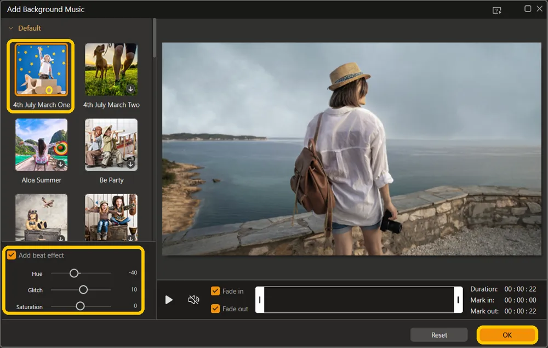Image resolution: width=548 pixels, height=348 pixels.
Task: Click the 4th July March Two label
Action: [x=111, y=105]
